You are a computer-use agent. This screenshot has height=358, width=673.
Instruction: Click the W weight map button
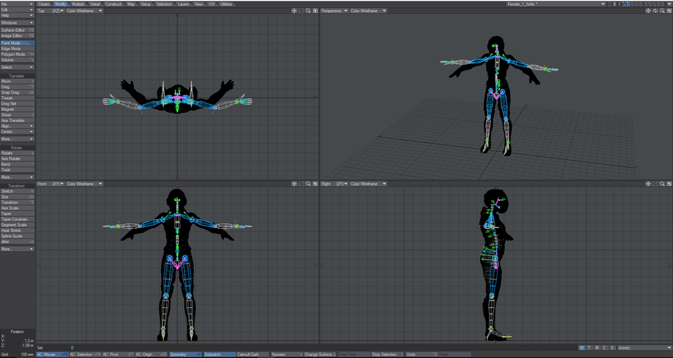(581, 347)
